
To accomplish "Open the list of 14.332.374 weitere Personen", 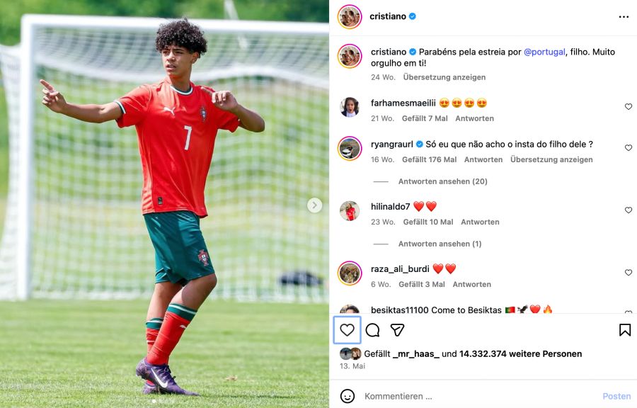I will point(520,354).
